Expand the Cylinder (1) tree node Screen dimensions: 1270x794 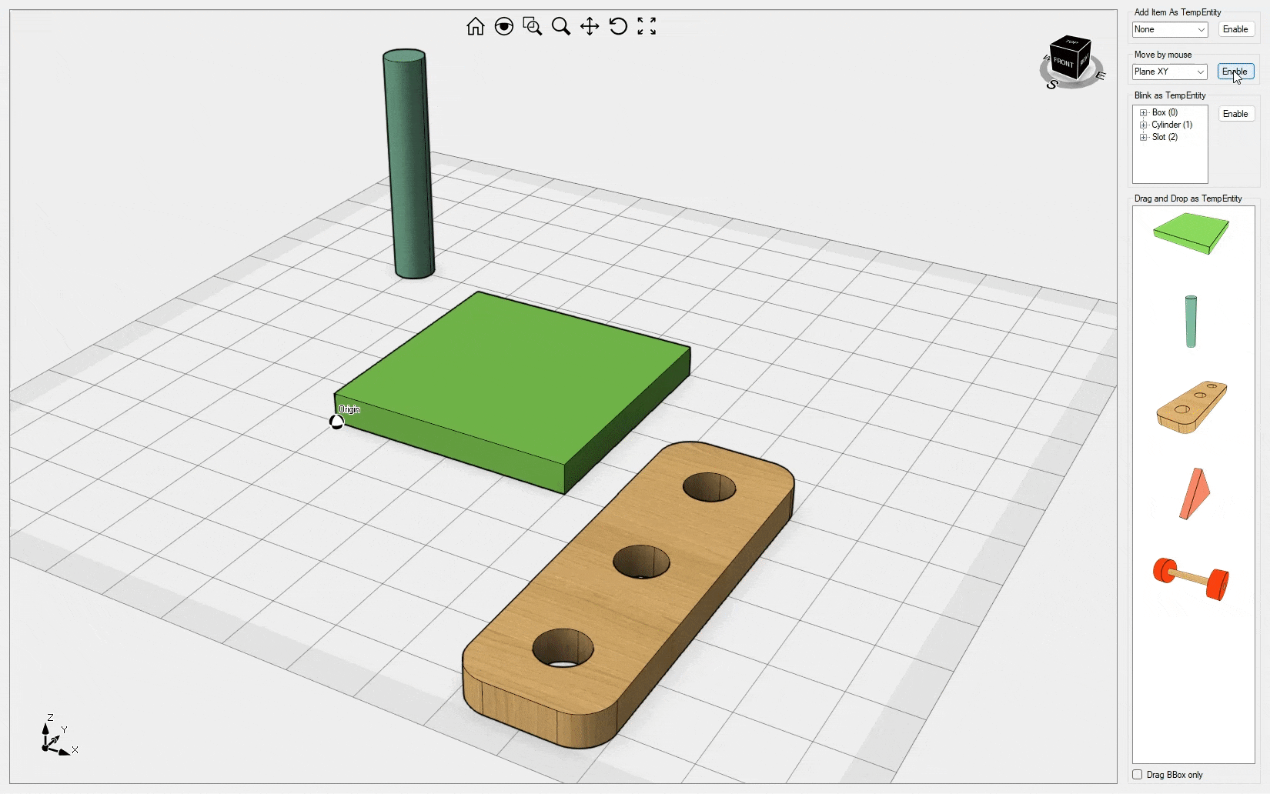(x=1144, y=125)
